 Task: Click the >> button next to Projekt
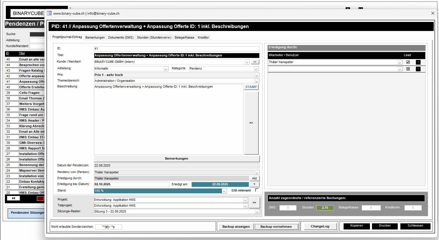[x=254, y=203]
